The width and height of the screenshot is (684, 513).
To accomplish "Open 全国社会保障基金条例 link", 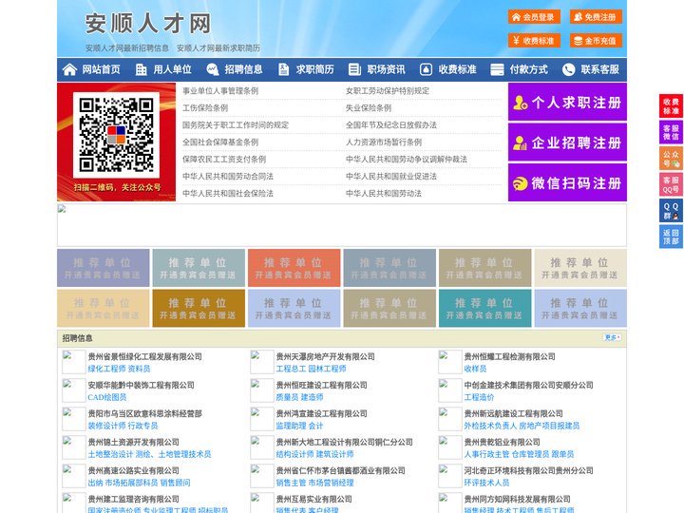I will (x=220, y=142).
